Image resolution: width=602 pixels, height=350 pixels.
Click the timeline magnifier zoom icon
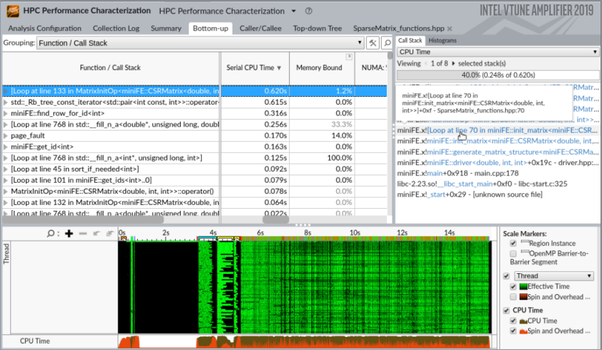51,233
